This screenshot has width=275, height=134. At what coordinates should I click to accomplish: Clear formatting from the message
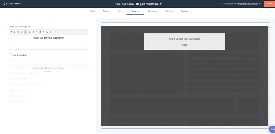click(x=47, y=32)
